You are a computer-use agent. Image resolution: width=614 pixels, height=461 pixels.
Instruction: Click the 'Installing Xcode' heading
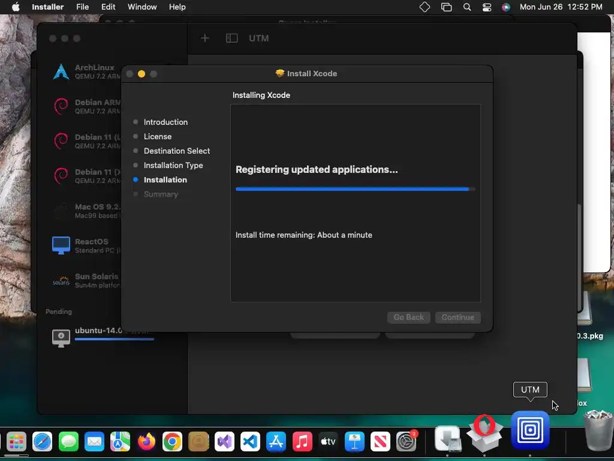click(x=261, y=95)
